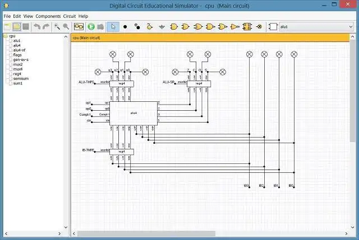Image resolution: width=359 pixels, height=240 pixels.
Task: Toggle the IB3 bus input pin
Action: 249,187
